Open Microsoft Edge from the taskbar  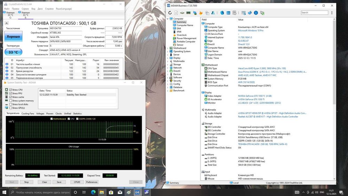93,192
